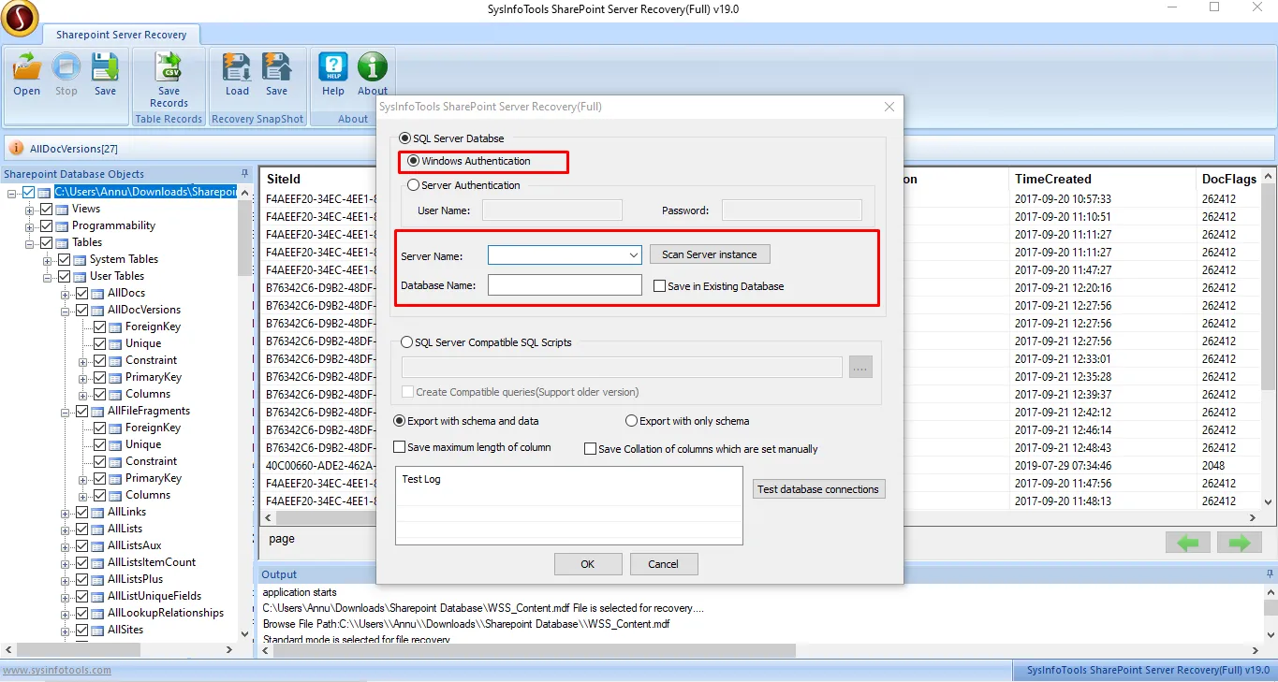Image resolution: width=1278 pixels, height=682 pixels.
Task: Click the pin icon of Sharepoint Database Objects panel
Action: pos(245,174)
